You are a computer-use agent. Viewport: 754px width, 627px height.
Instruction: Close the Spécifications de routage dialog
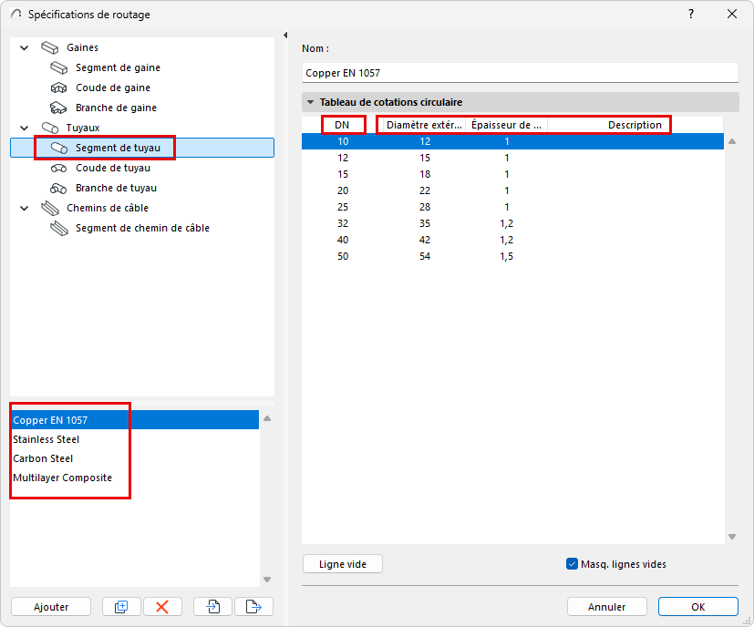[732, 14]
